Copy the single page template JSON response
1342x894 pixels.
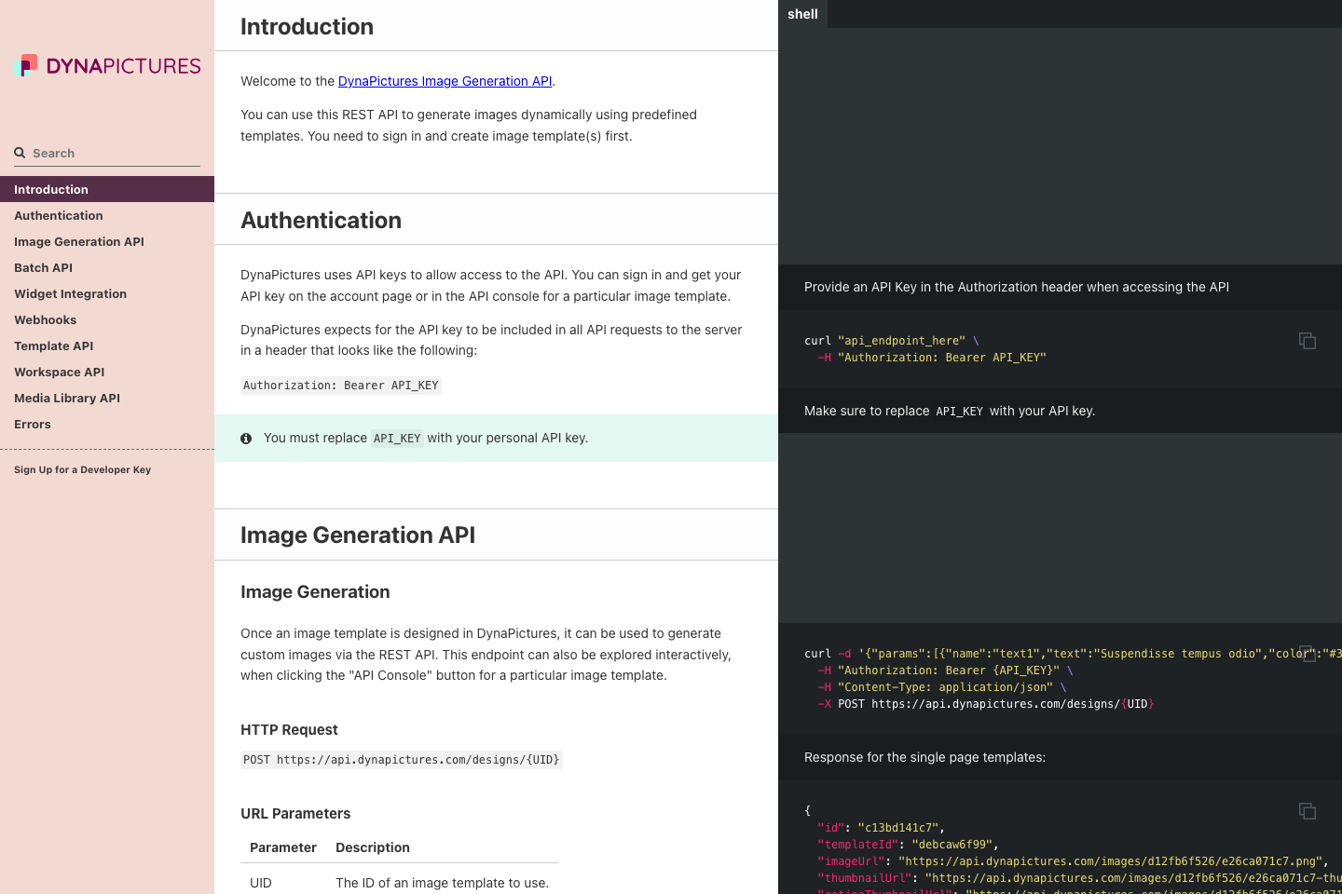click(x=1308, y=810)
